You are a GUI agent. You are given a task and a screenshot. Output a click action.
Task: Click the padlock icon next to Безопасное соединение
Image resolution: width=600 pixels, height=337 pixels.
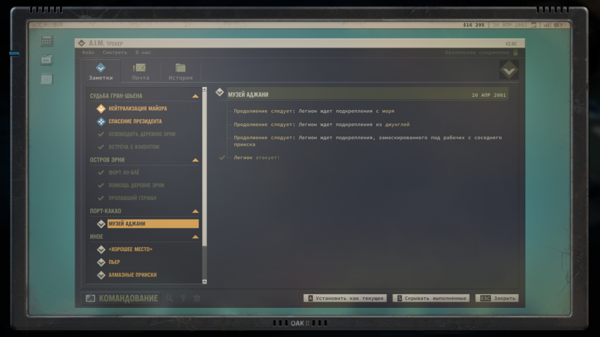point(515,52)
